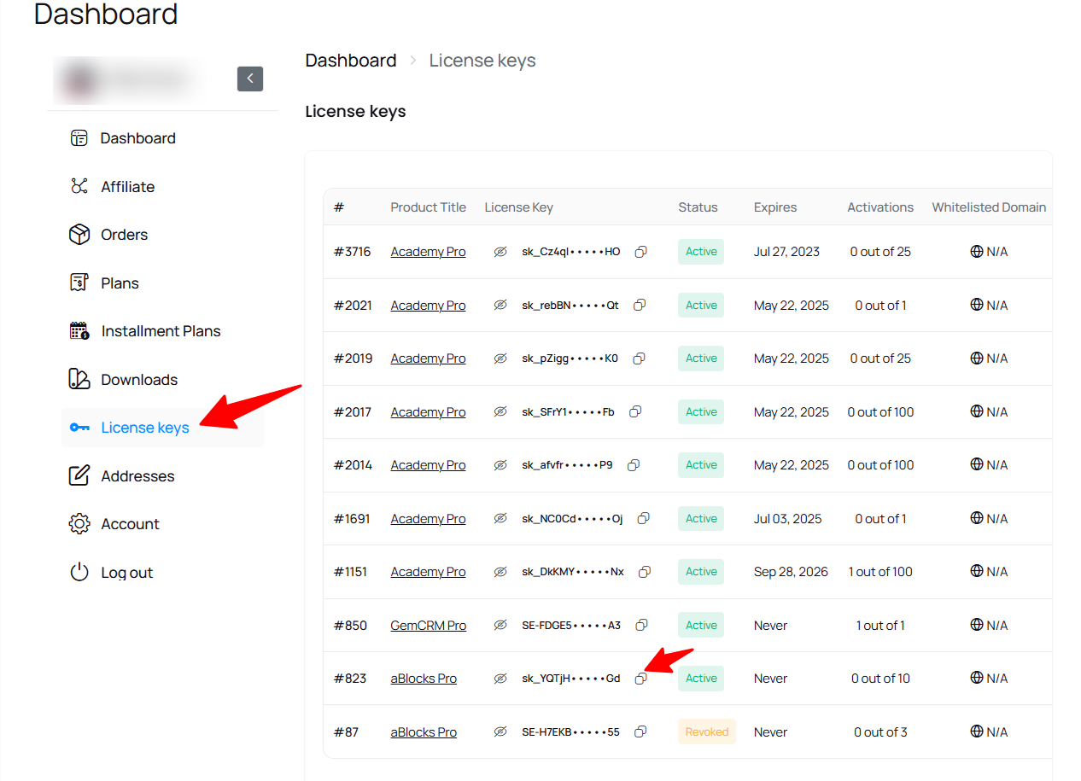The height and width of the screenshot is (781, 1081).
Task: Show hidden key for revoked order #87
Action: coord(500,732)
